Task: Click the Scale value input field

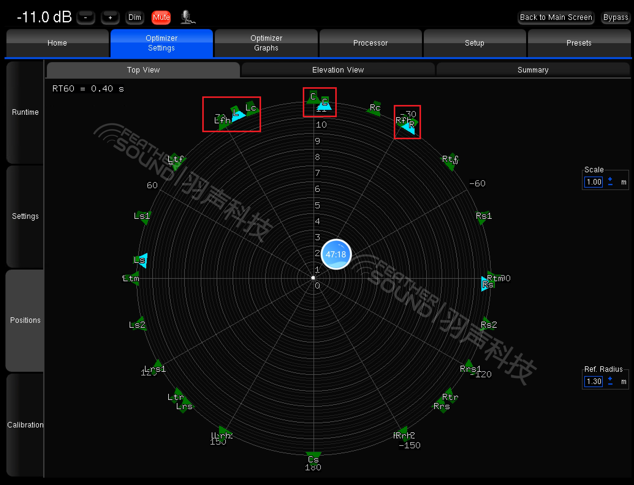Action: point(593,182)
